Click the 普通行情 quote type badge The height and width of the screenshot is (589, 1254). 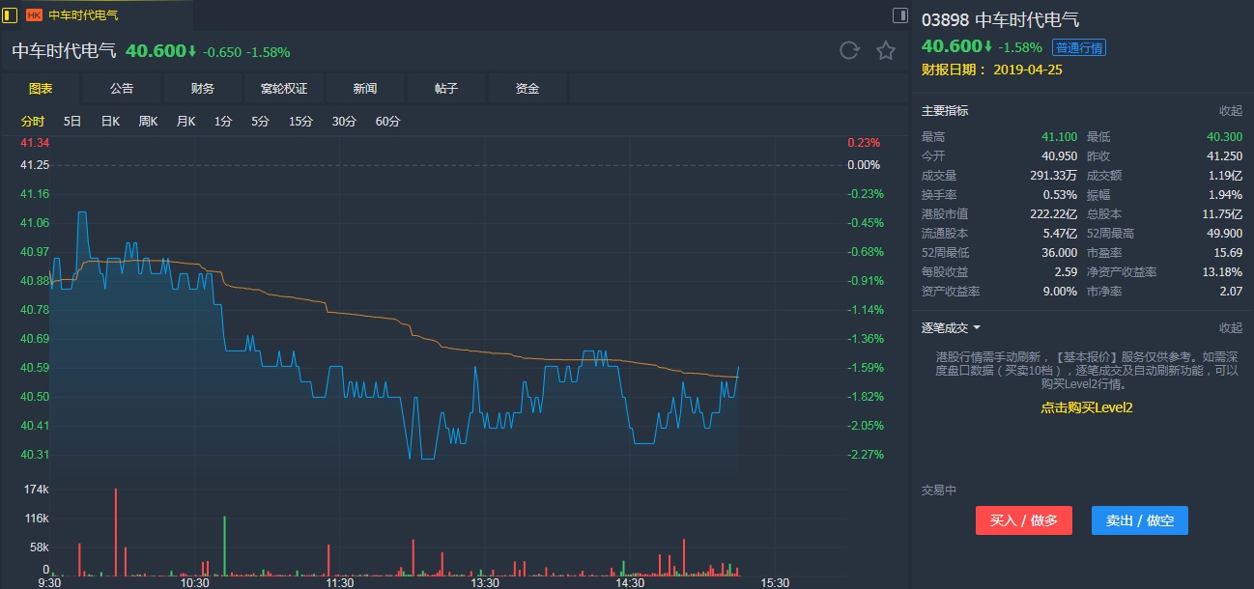click(x=1079, y=47)
